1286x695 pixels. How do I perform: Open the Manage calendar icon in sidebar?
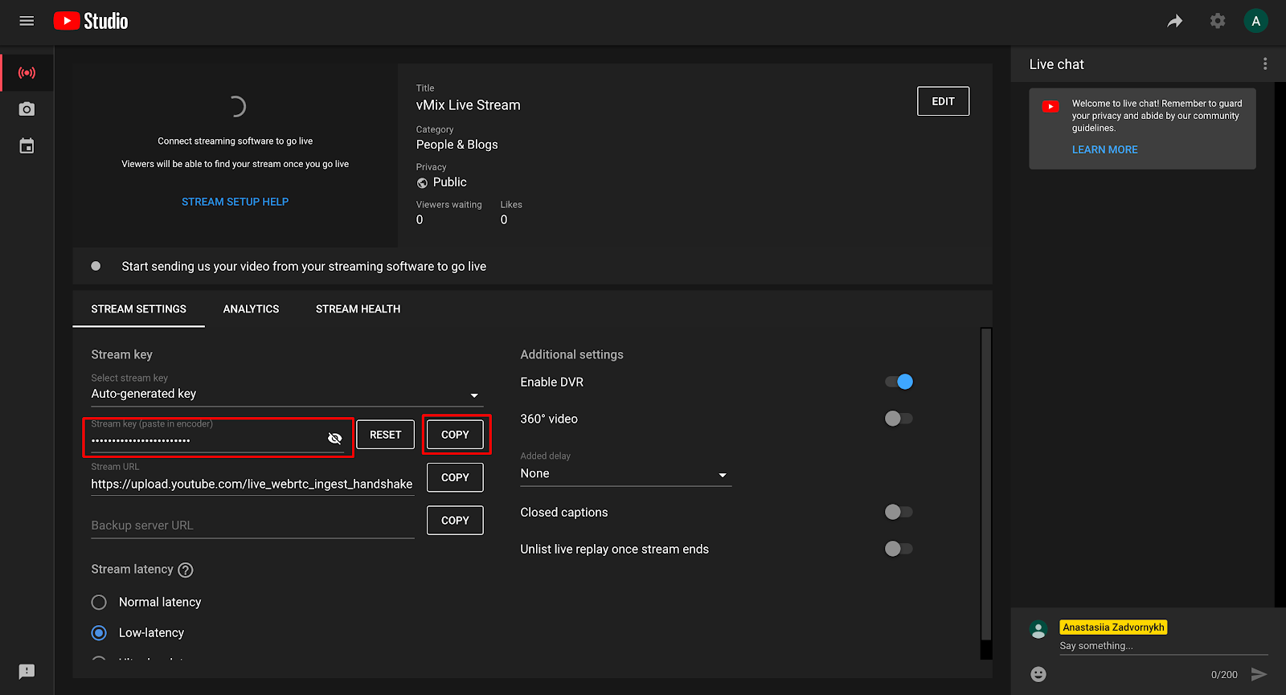point(27,145)
